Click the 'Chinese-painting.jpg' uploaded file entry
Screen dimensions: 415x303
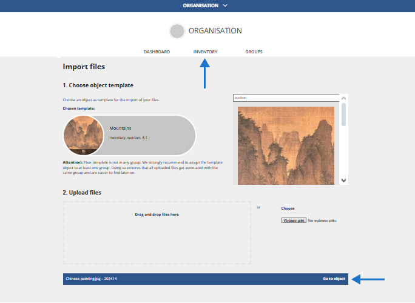tap(91, 279)
